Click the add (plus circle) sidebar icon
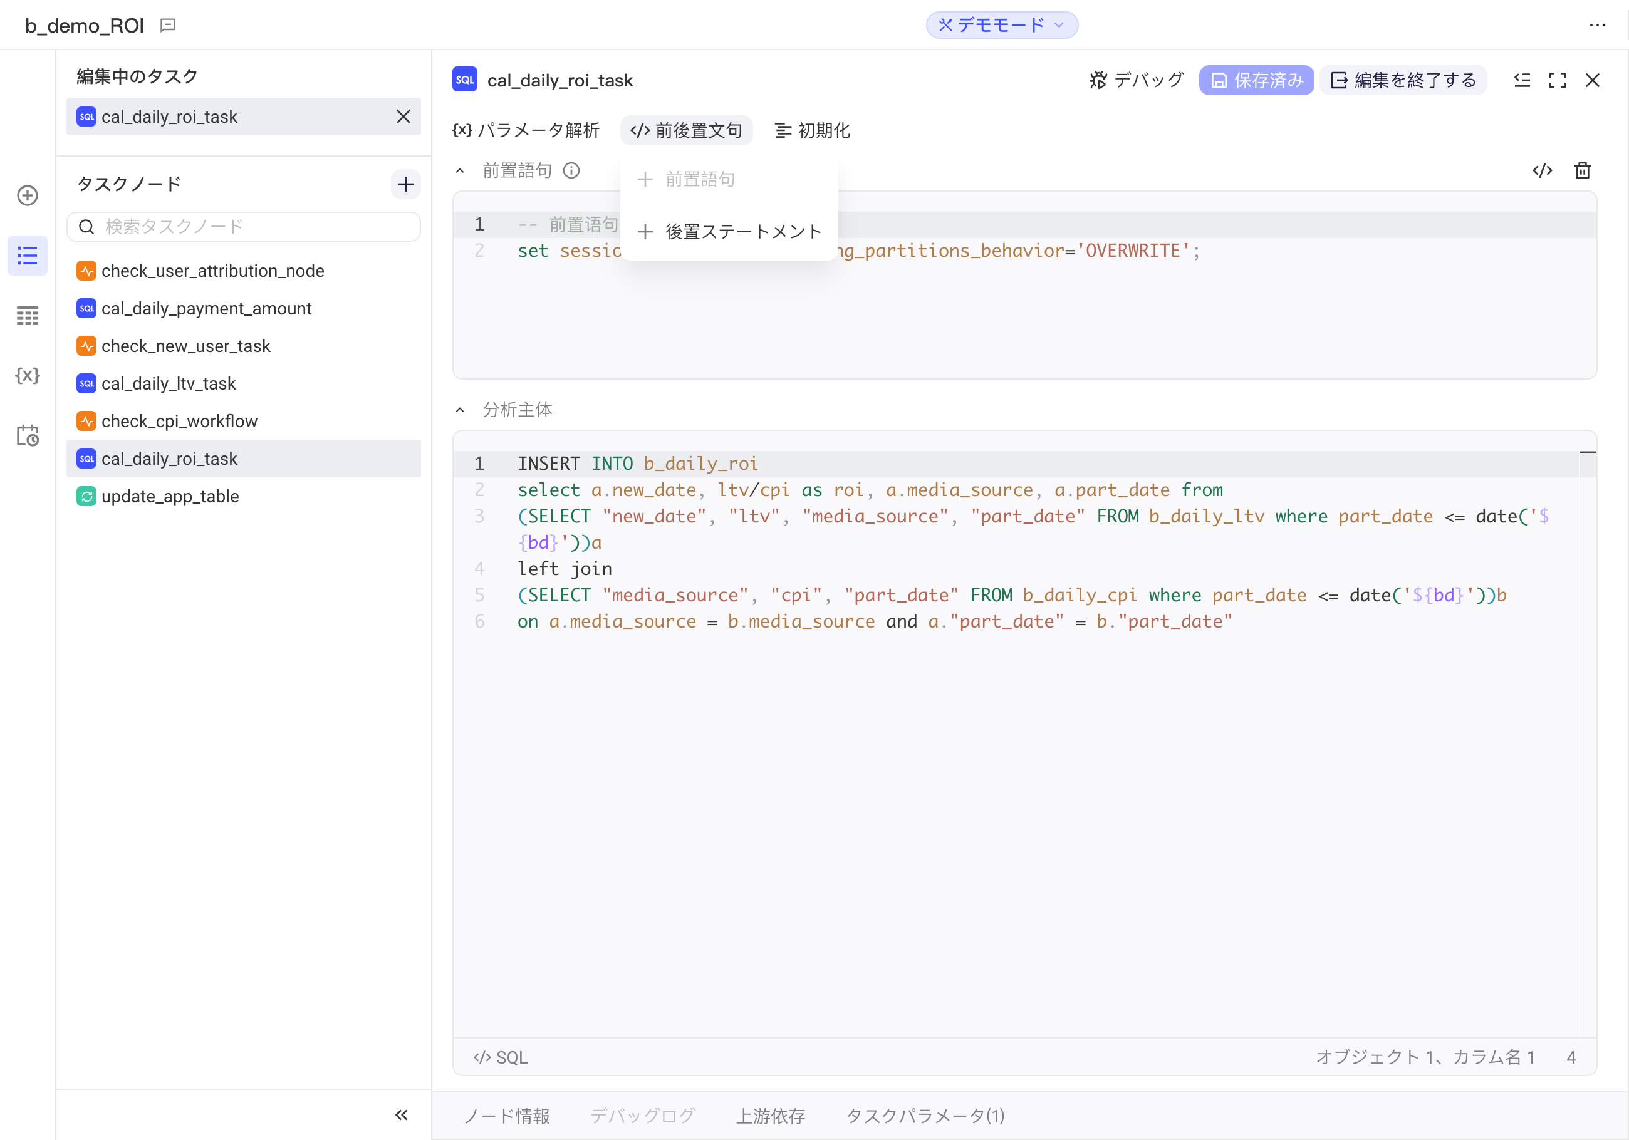The height and width of the screenshot is (1140, 1629). coord(28,195)
